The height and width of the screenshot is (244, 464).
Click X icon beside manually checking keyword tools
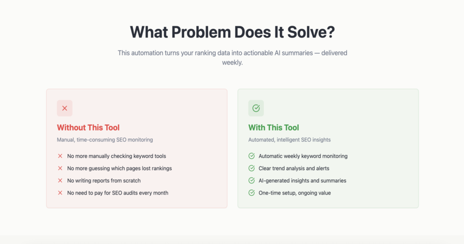(x=60, y=156)
